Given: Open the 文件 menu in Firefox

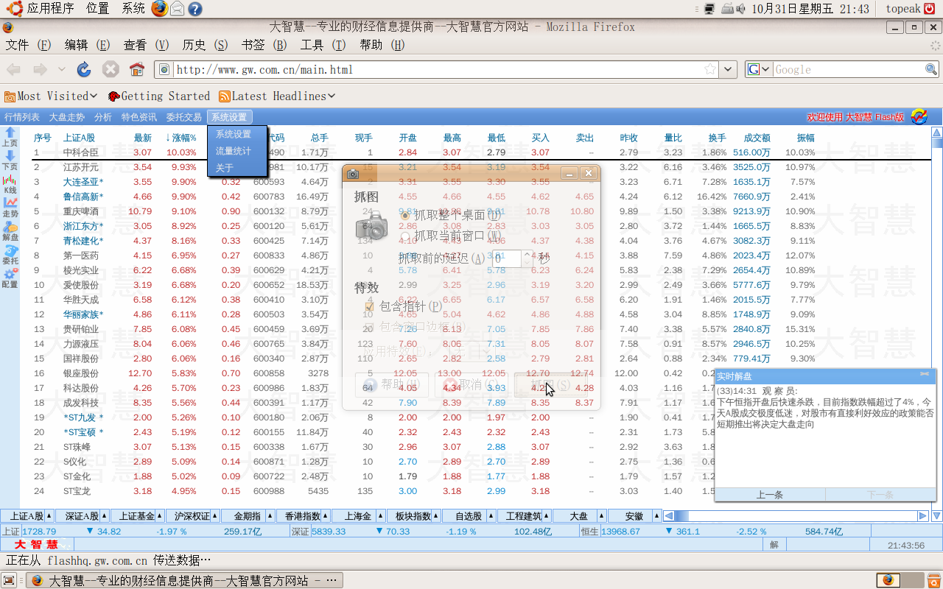Looking at the screenshot, I should pyautogui.click(x=29, y=45).
